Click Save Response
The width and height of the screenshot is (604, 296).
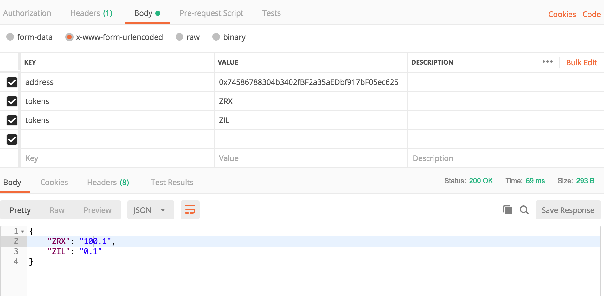[x=568, y=210]
